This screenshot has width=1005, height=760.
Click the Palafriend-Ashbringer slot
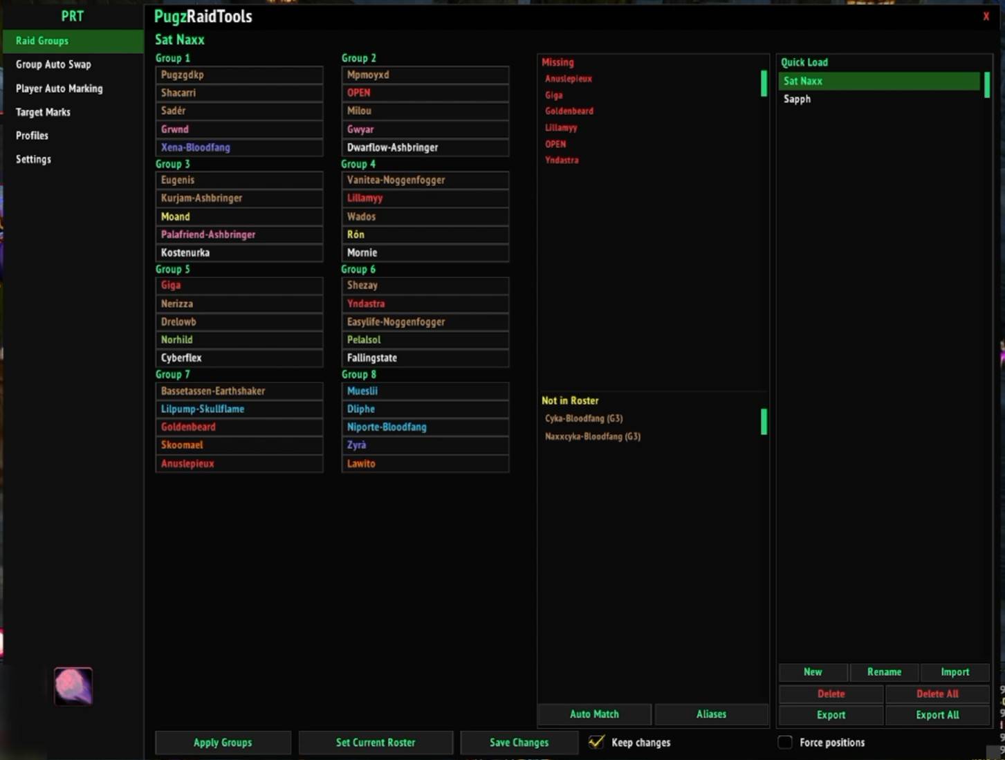(x=239, y=234)
